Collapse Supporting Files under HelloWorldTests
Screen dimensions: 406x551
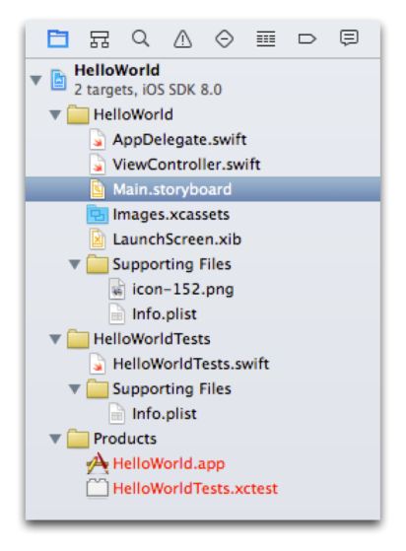75,389
